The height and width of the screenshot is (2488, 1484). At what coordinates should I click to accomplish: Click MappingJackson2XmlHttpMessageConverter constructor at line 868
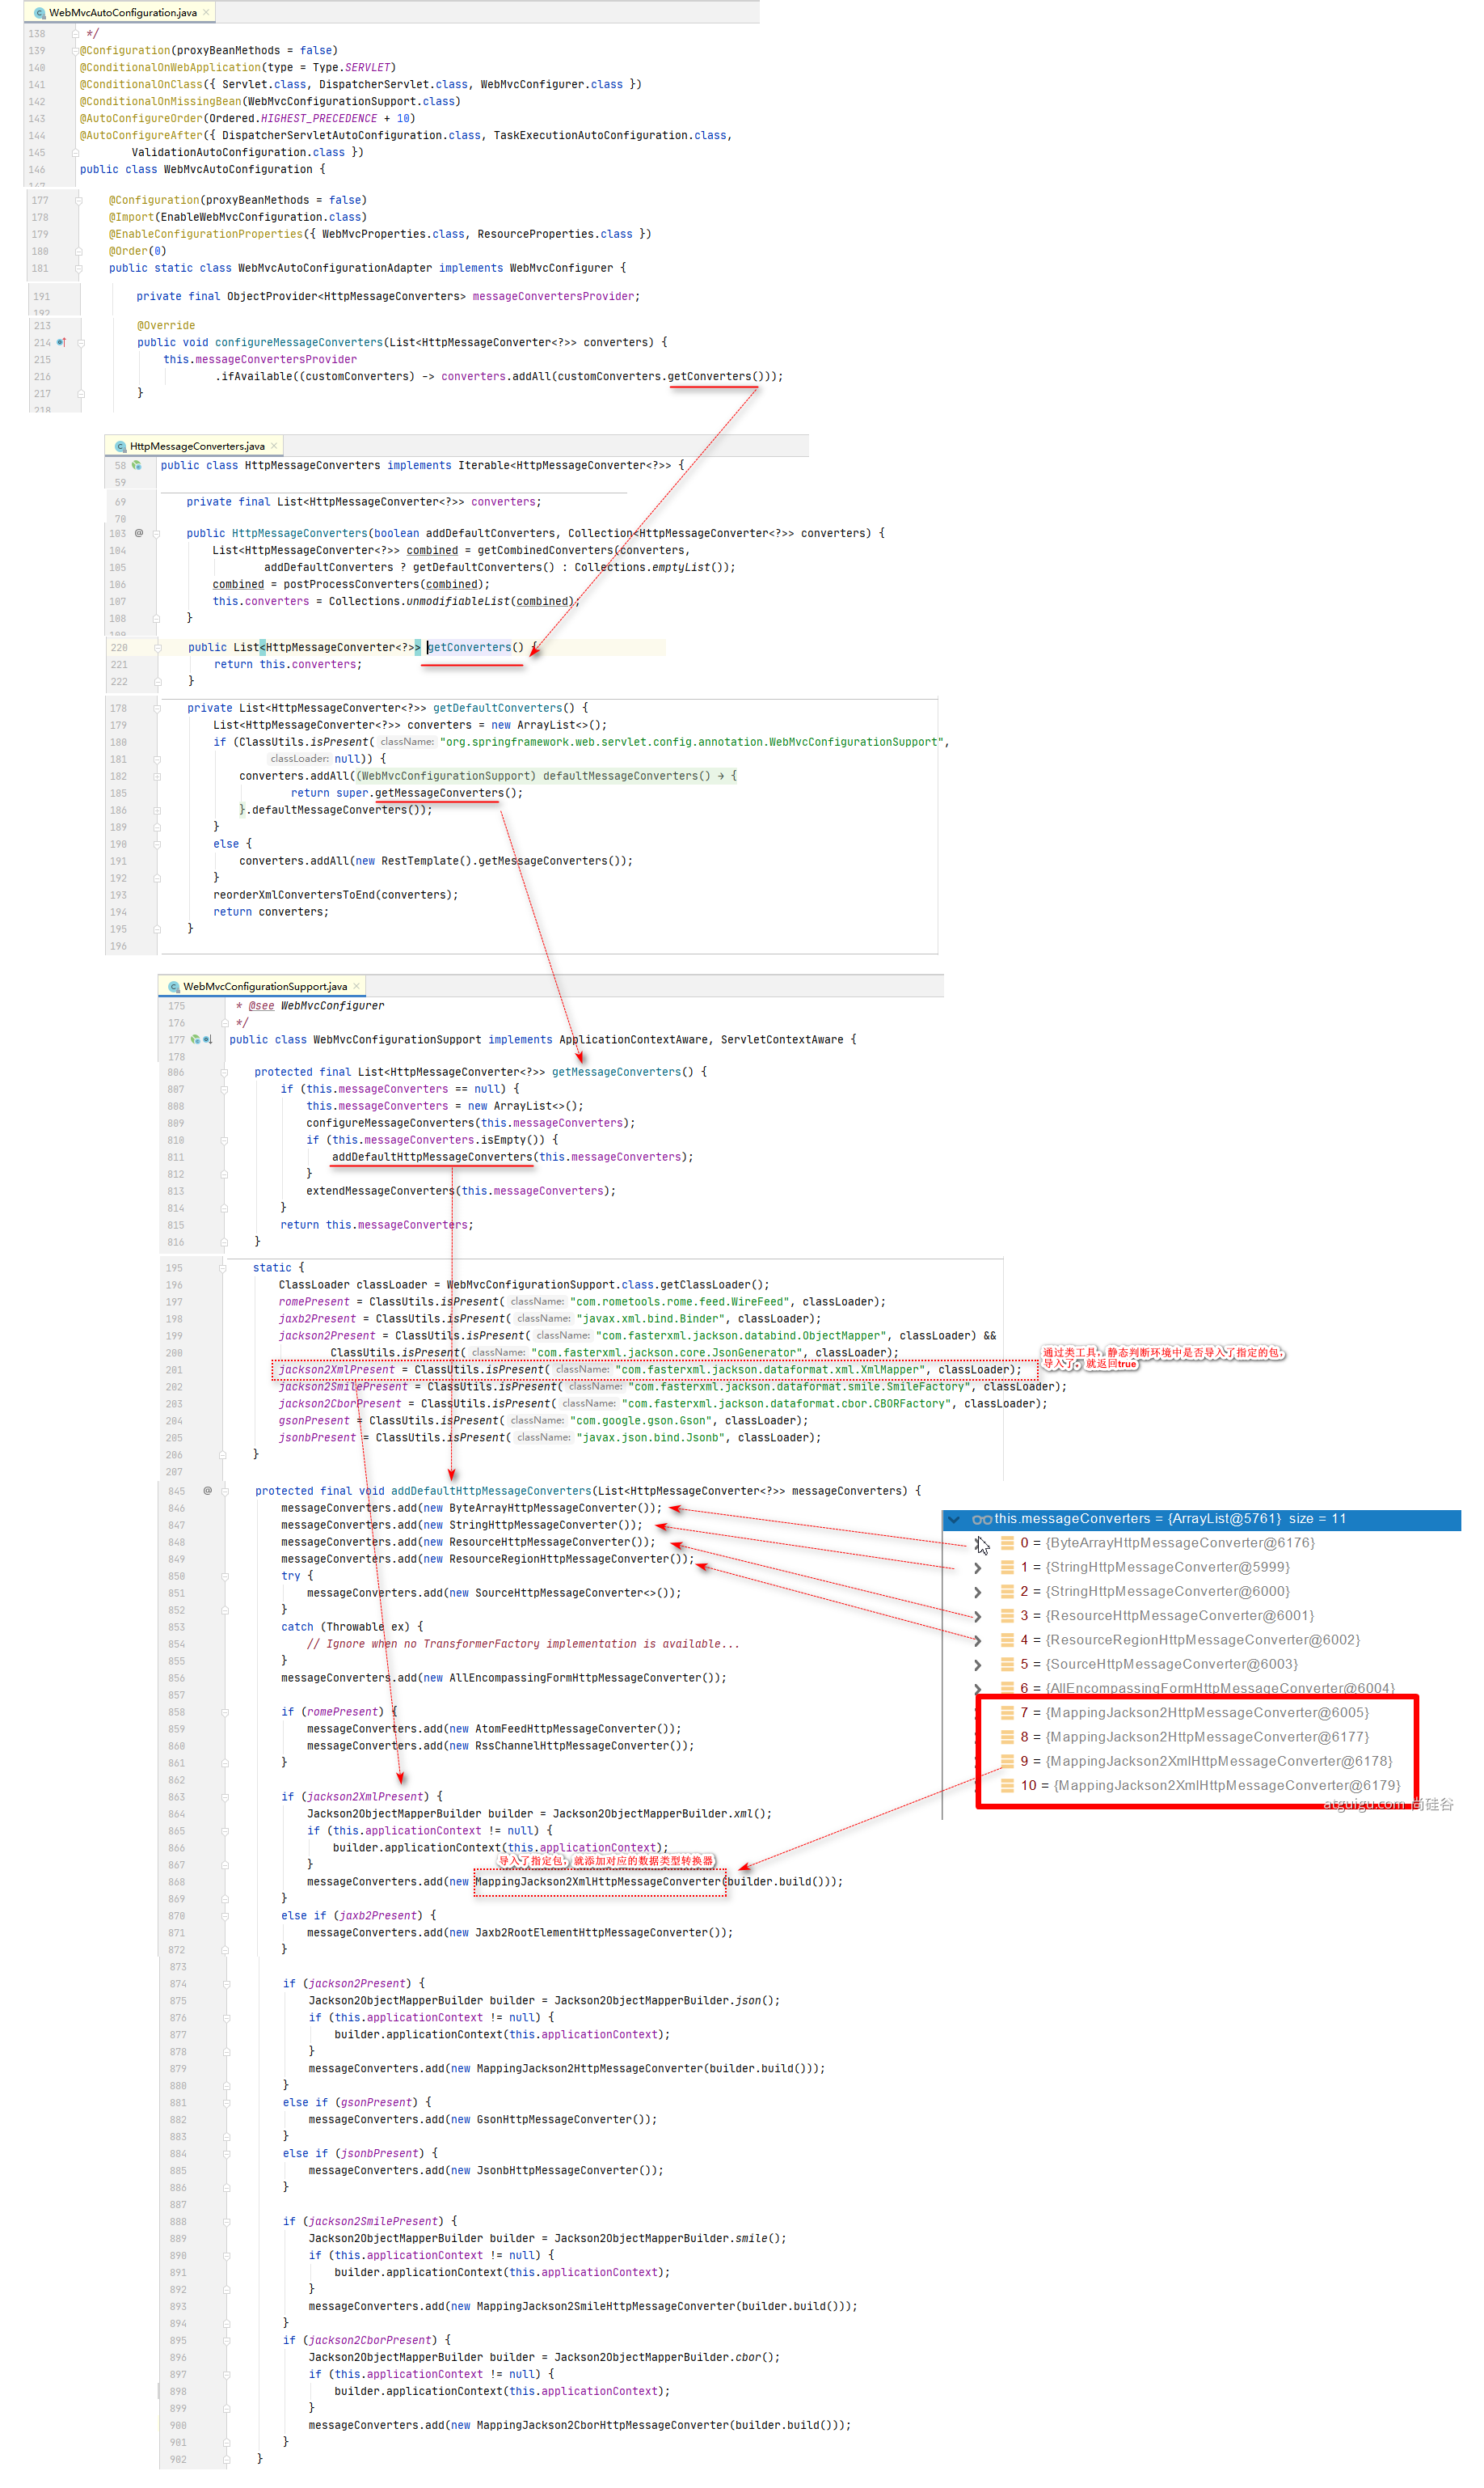599,1881
